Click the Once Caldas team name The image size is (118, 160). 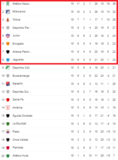point(20,139)
